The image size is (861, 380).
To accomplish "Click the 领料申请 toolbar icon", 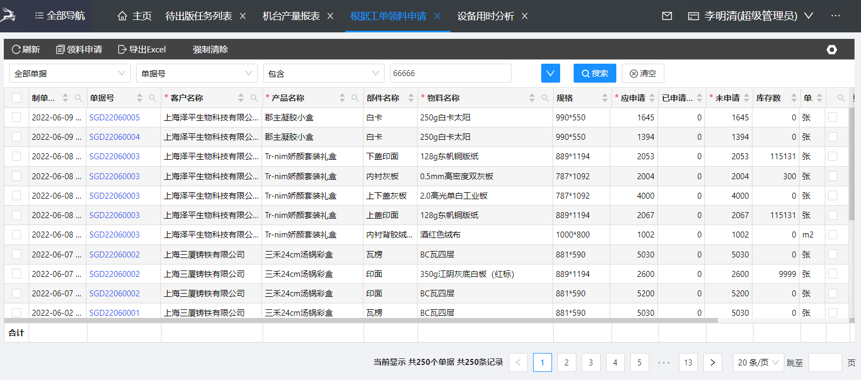I will click(60, 50).
